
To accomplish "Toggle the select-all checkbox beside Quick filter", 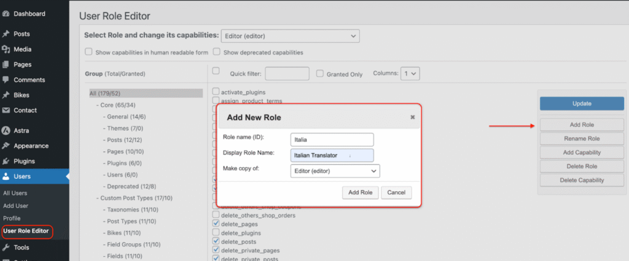I will tap(216, 71).
